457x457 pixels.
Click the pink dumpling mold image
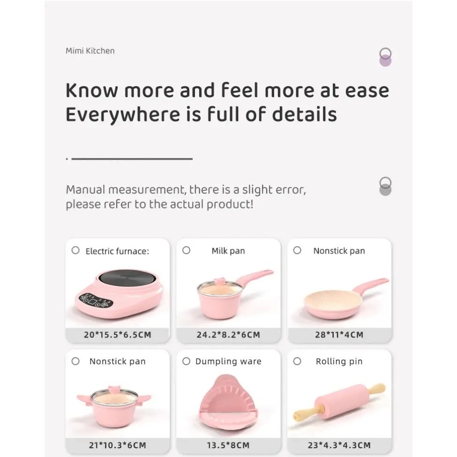coord(228,402)
